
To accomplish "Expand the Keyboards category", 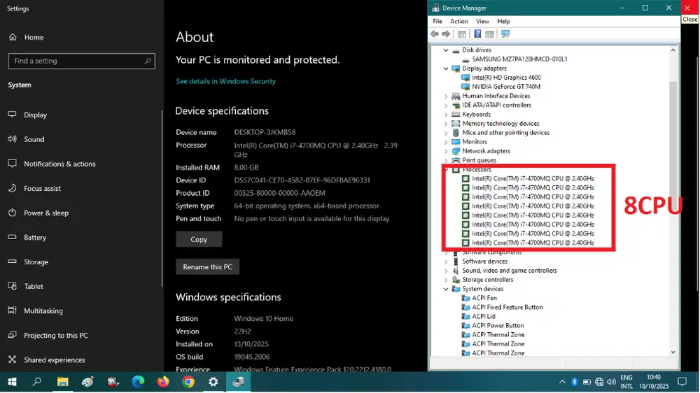I will [x=446, y=115].
